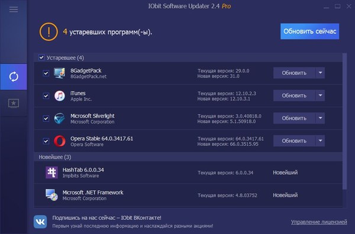
Task: Click the Microsoft .NET Framework icon
Action: point(51,195)
